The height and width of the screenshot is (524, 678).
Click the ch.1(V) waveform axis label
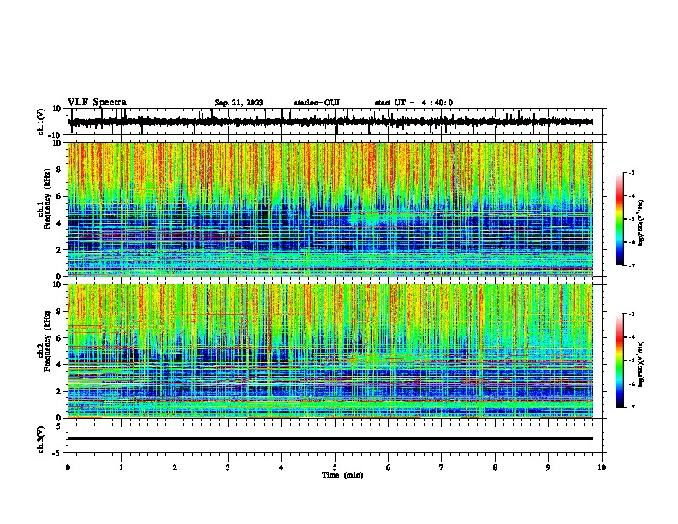[x=41, y=122]
